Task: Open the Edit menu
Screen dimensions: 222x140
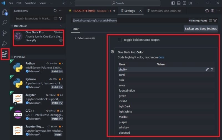Action: (19, 3)
